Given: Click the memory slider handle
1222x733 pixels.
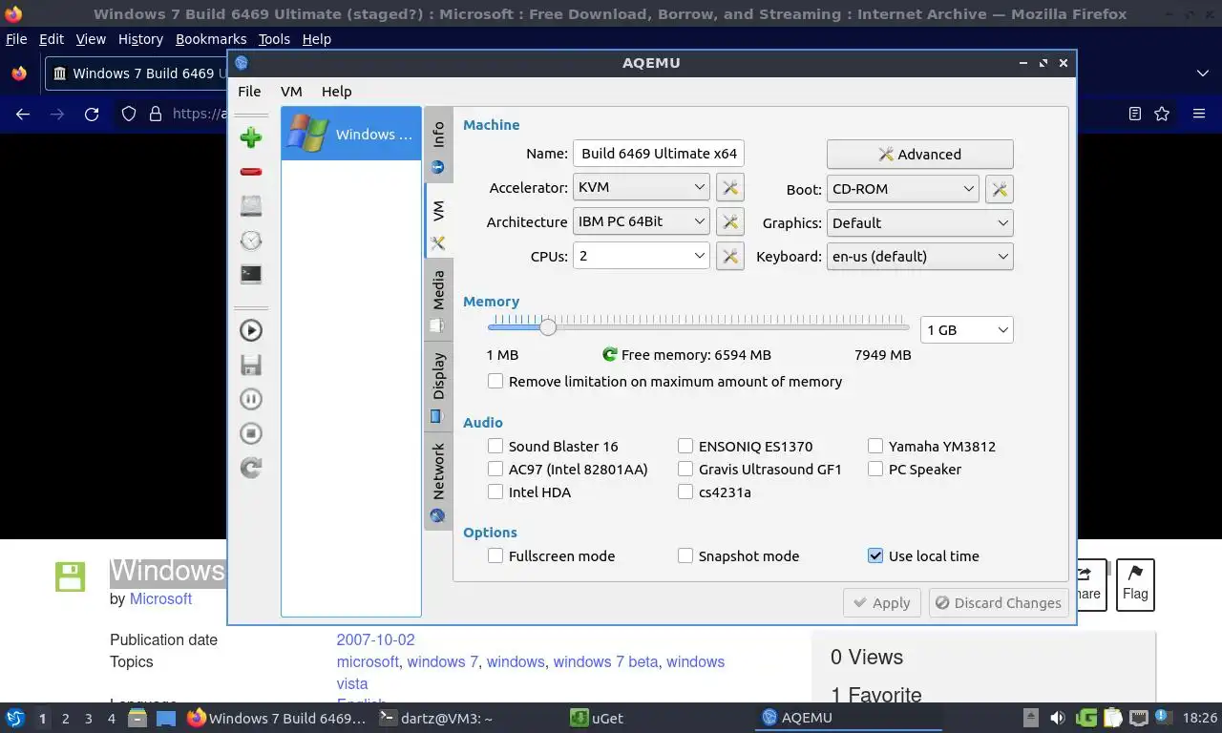Looking at the screenshot, I should (547, 327).
